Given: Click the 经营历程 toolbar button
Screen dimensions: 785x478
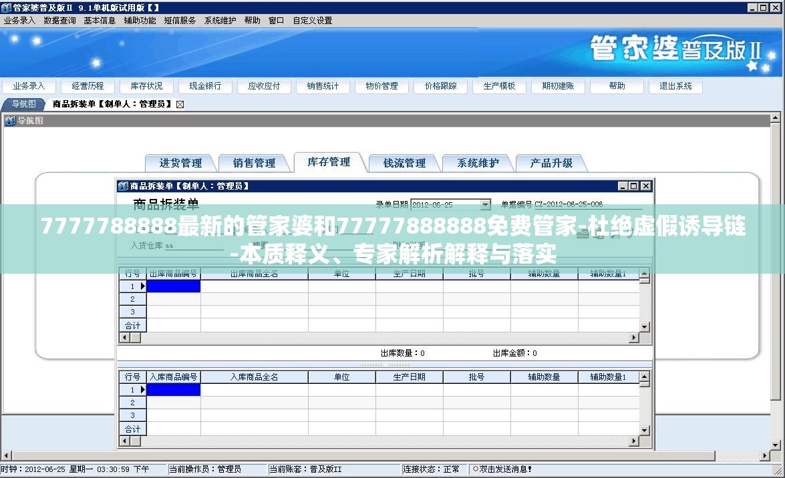Looking at the screenshot, I should point(88,86).
